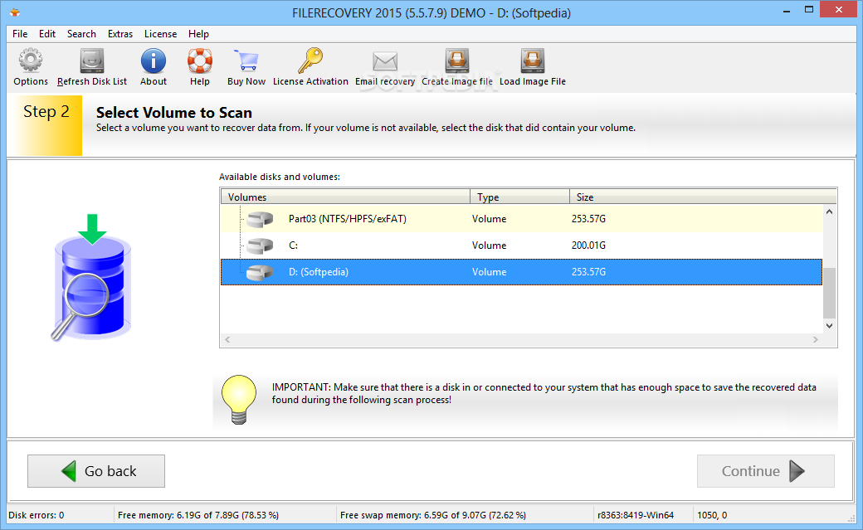Open the File menu

[20, 33]
